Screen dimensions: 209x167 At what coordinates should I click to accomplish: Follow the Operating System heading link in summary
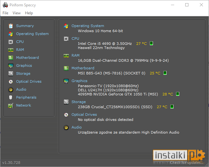pyautogui.click(x=88, y=26)
